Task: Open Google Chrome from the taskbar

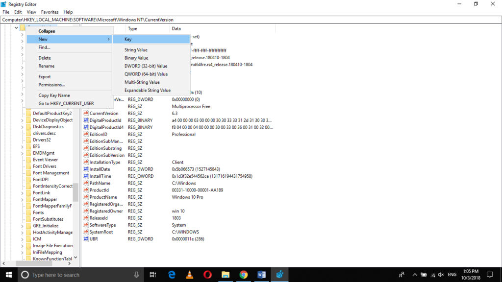Action: pyautogui.click(x=244, y=275)
